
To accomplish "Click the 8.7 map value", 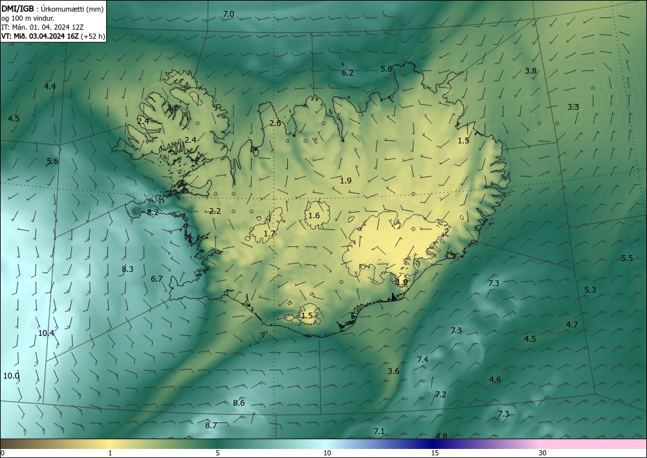I will [212, 425].
